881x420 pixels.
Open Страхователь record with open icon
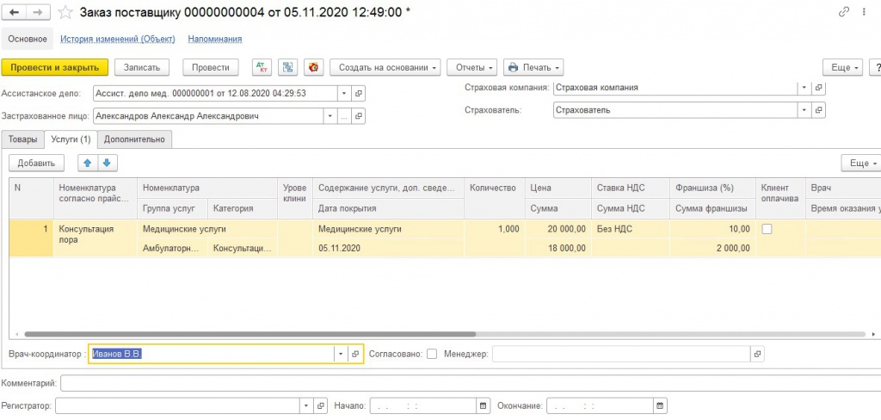pos(819,110)
